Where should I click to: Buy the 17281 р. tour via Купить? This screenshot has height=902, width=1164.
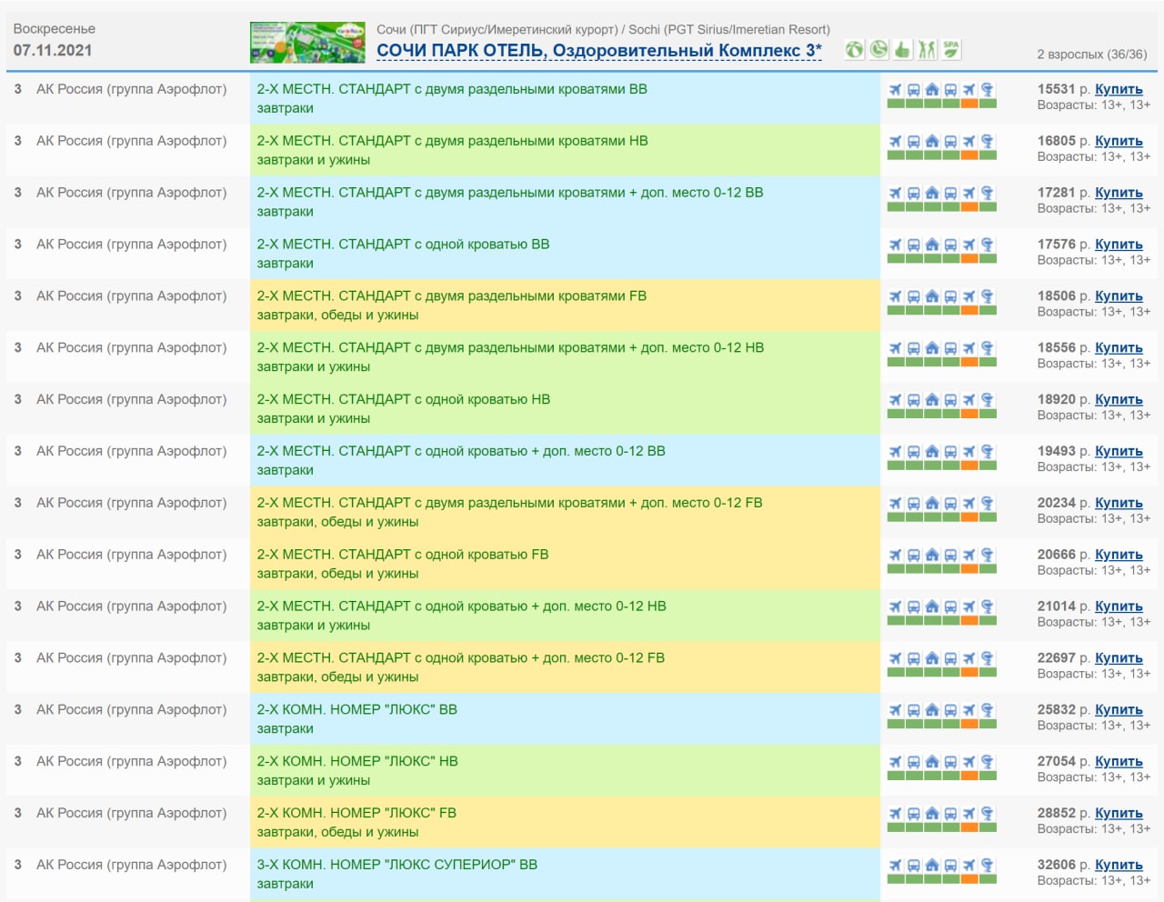coord(1119,193)
